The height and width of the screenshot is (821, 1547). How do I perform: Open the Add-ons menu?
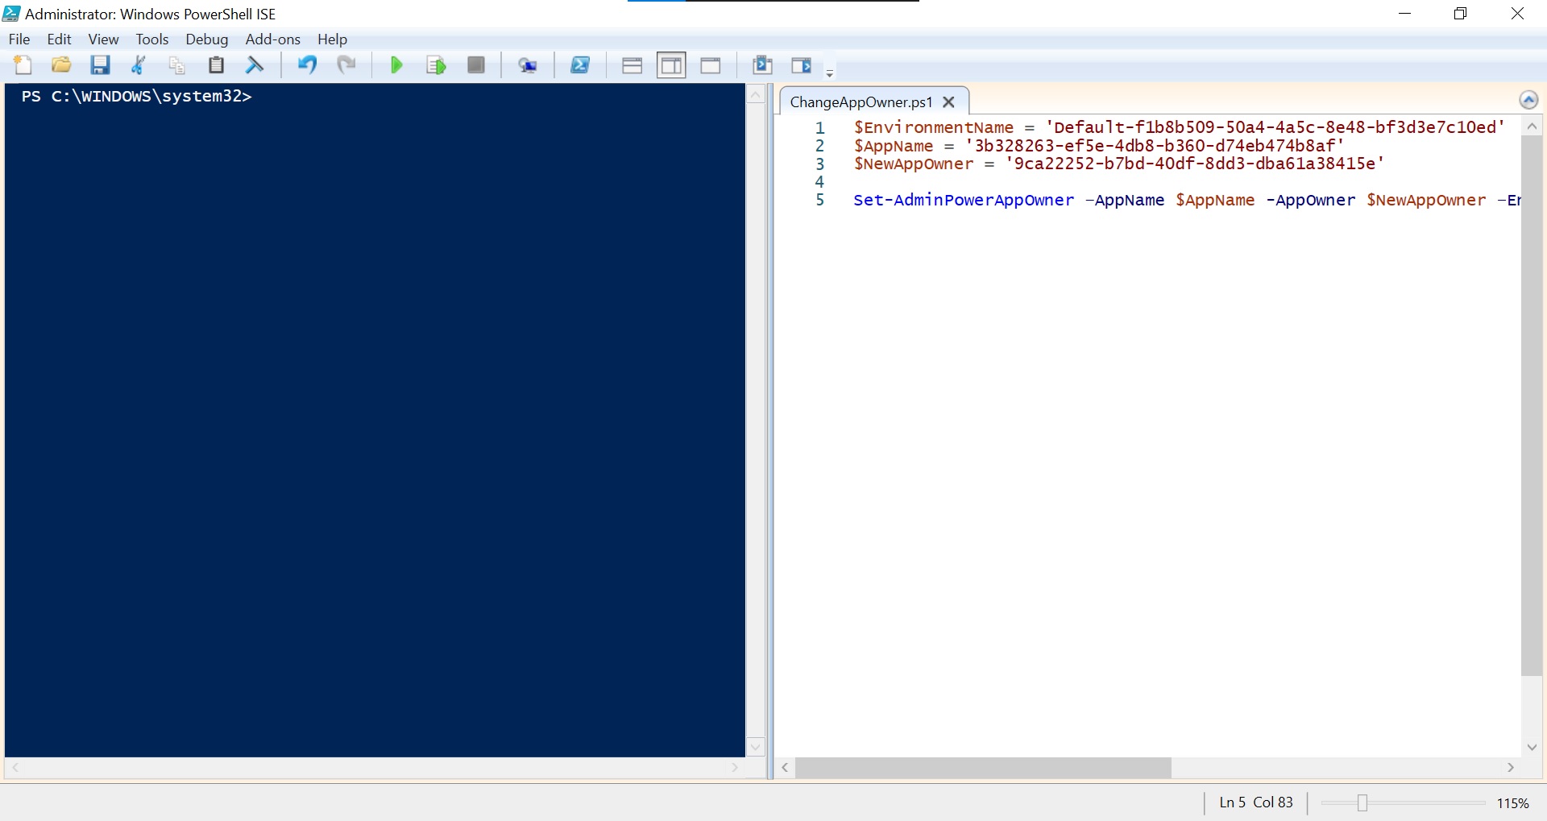(x=272, y=39)
